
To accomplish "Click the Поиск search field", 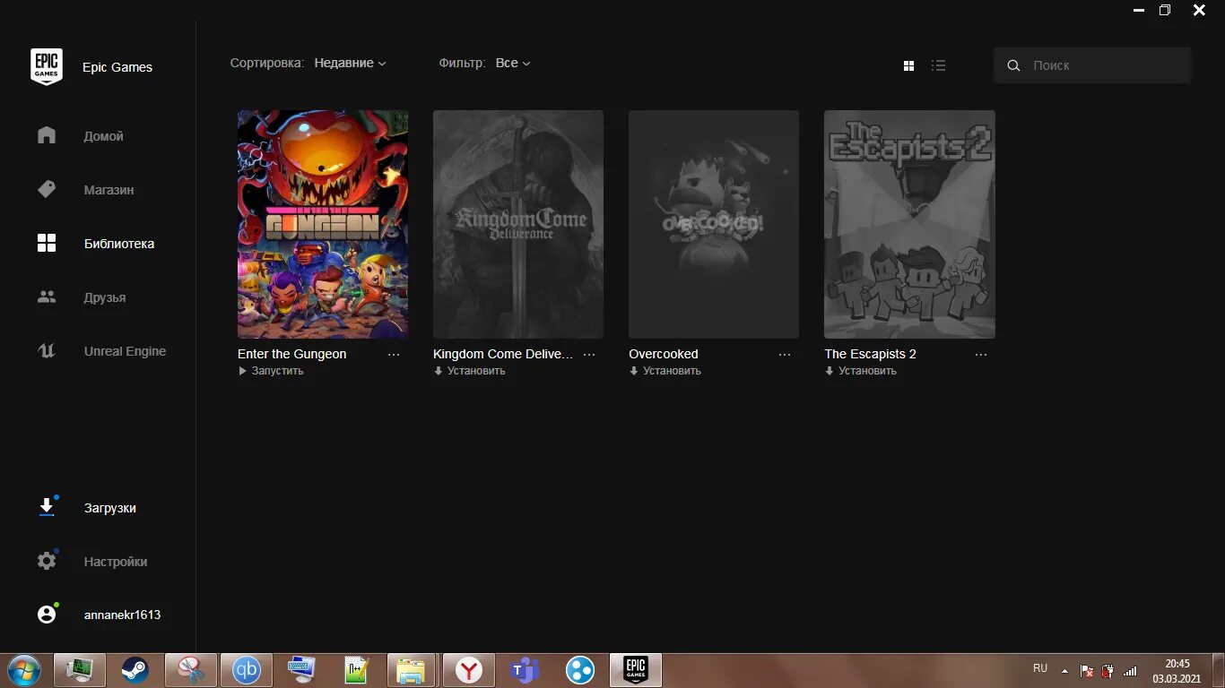I will 1092,65.
